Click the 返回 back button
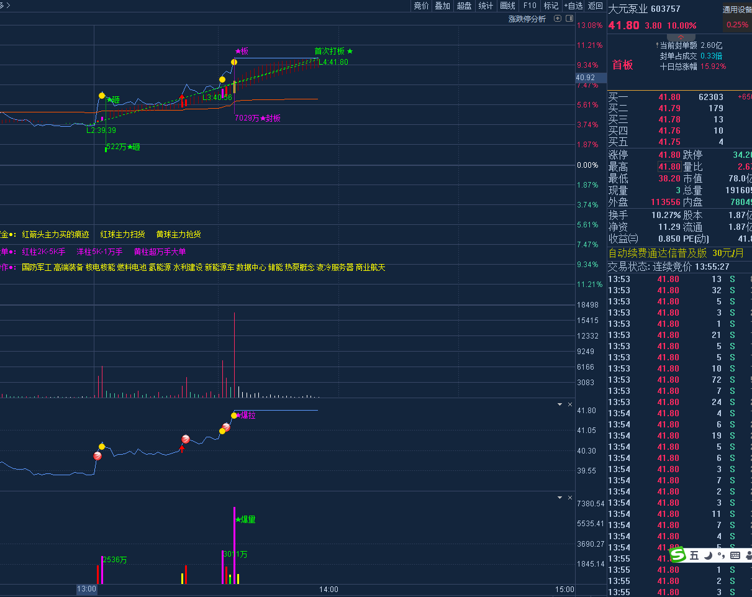This screenshot has width=752, height=597. point(595,6)
